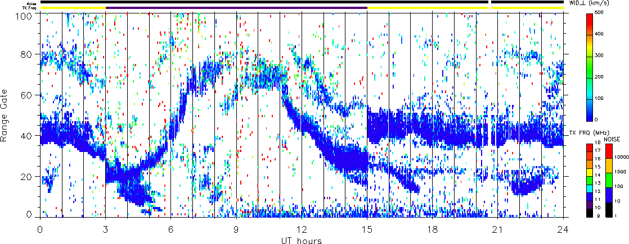Viewport: 629px width, 244px height.
Task: Click the cyan segment of the TX FRQ colorbar
Action: [590, 189]
